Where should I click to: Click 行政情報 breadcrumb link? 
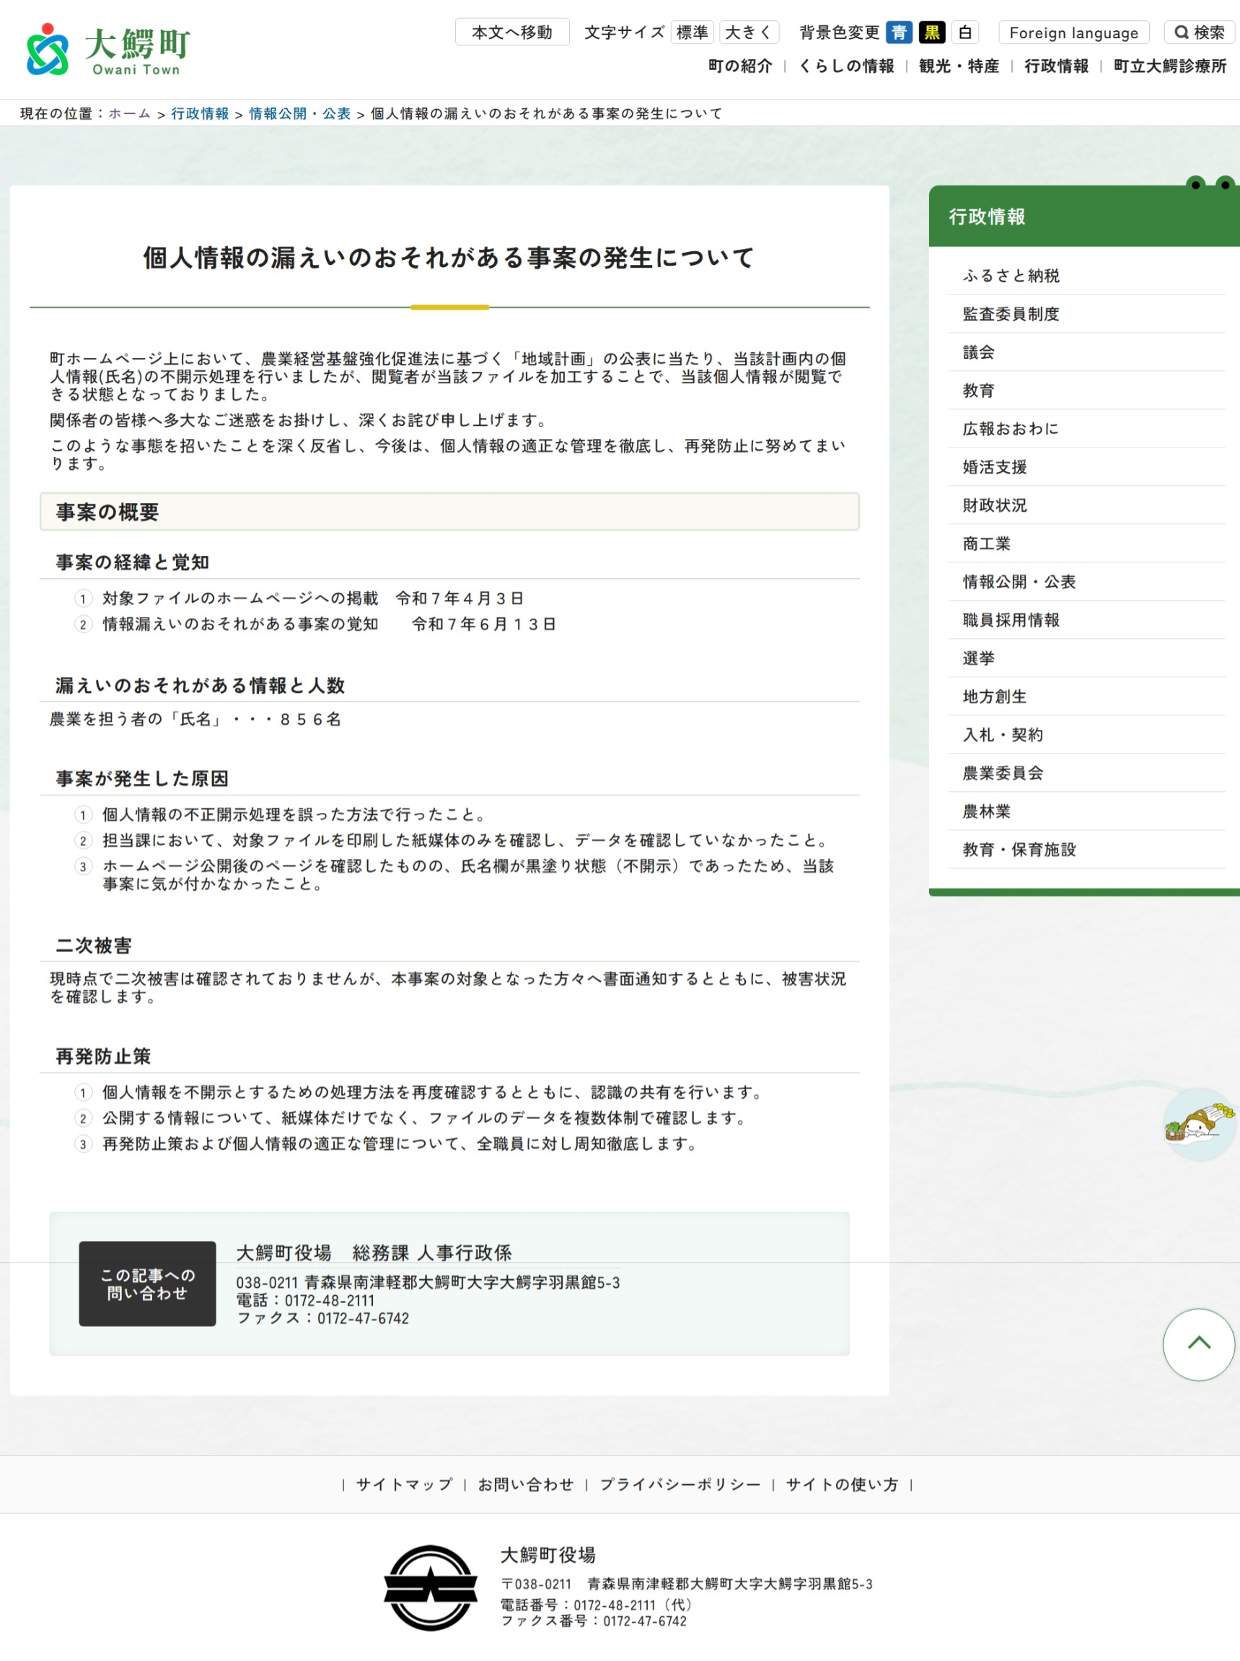click(200, 113)
